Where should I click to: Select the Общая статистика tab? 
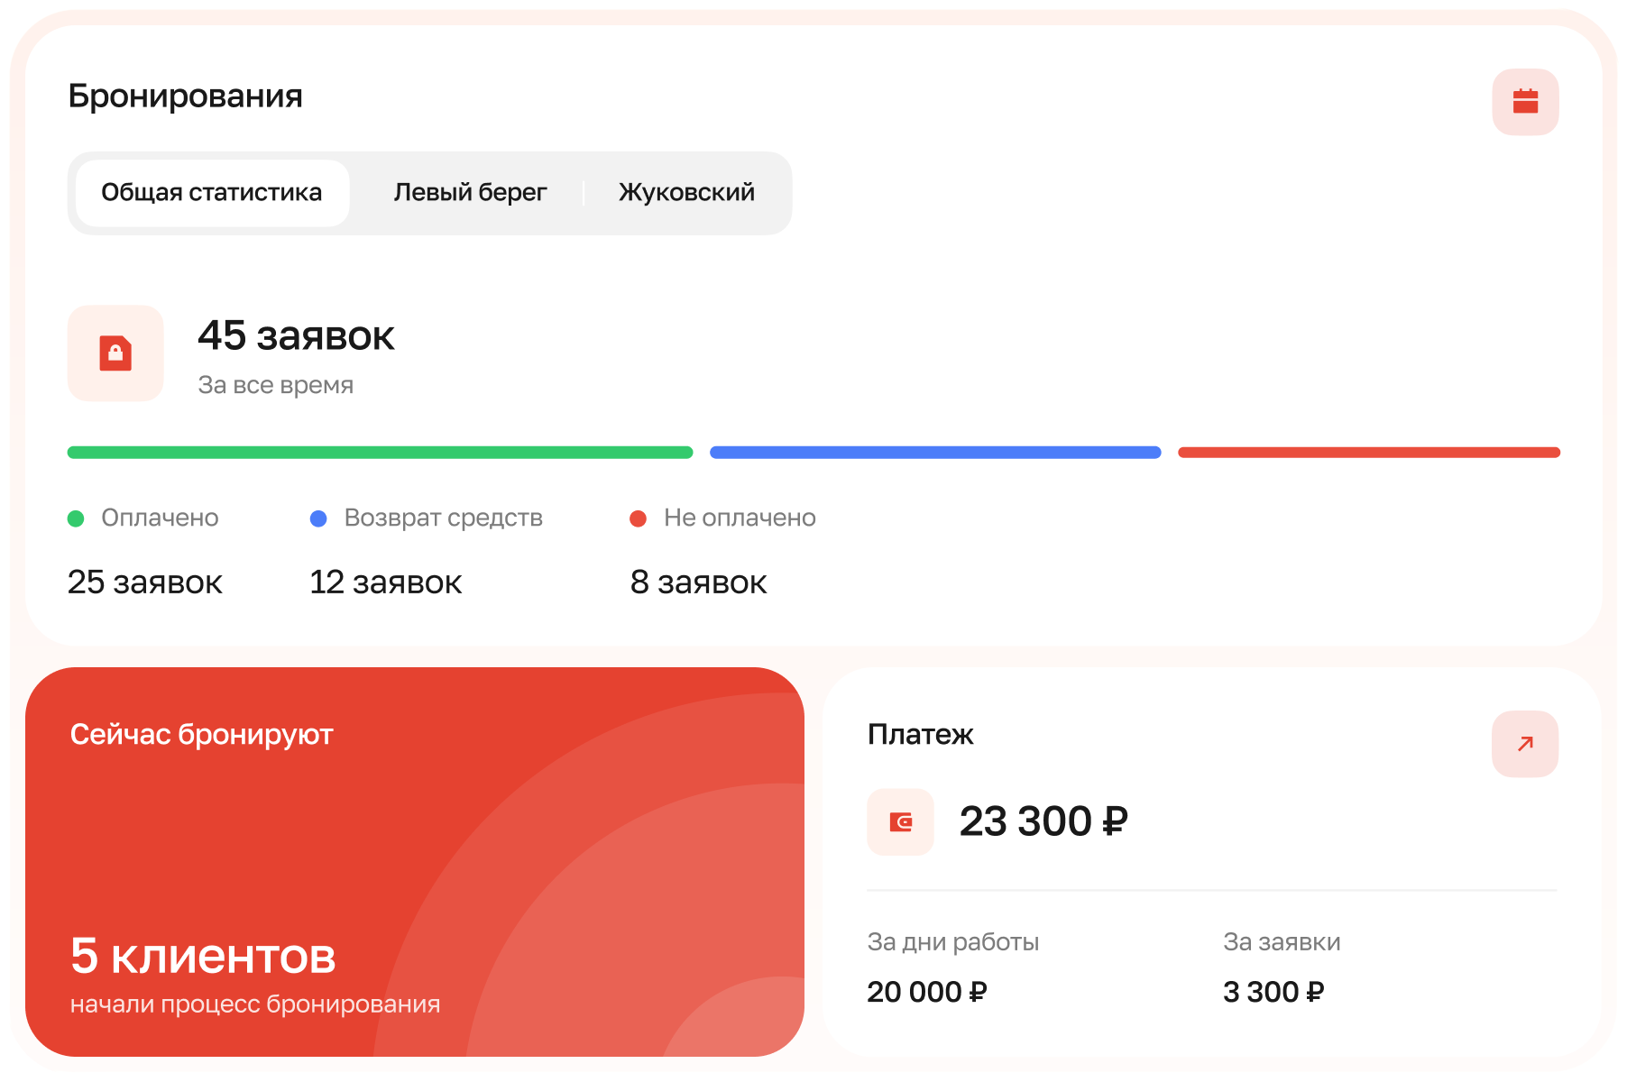tap(212, 193)
